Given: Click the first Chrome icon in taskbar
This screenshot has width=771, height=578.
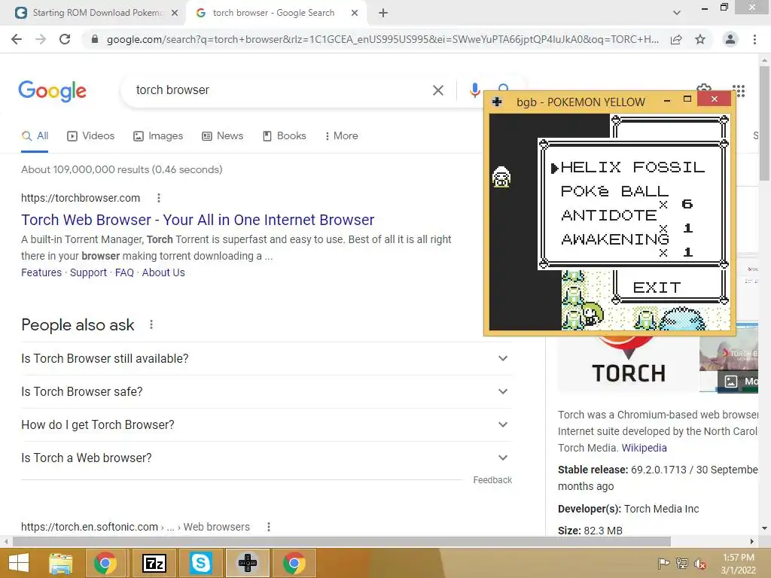Looking at the screenshot, I should coord(105,563).
